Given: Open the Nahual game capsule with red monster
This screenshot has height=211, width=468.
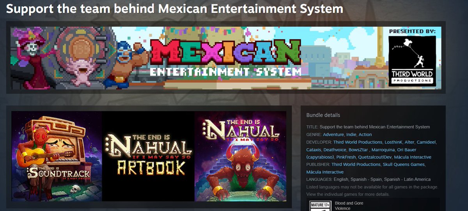Looking at the screenshot, I should [240, 156].
